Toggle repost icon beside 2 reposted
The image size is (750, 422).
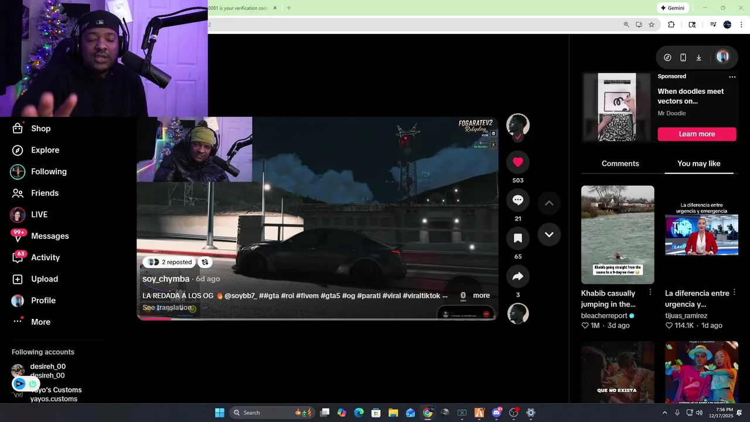pyautogui.click(x=205, y=262)
